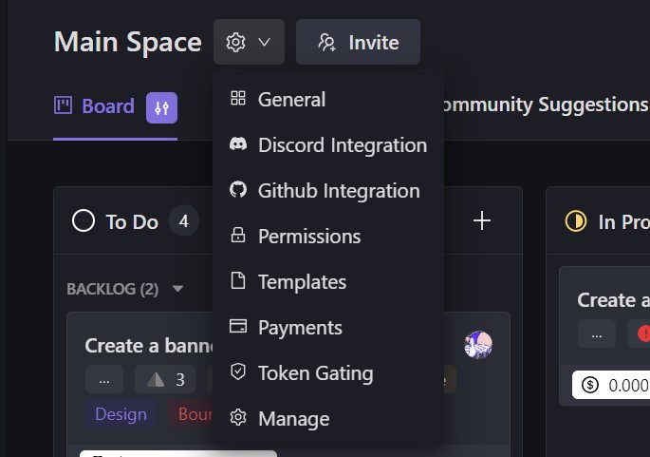Select Discord Integration from the menu
650x457 pixels.
pyautogui.click(x=342, y=145)
